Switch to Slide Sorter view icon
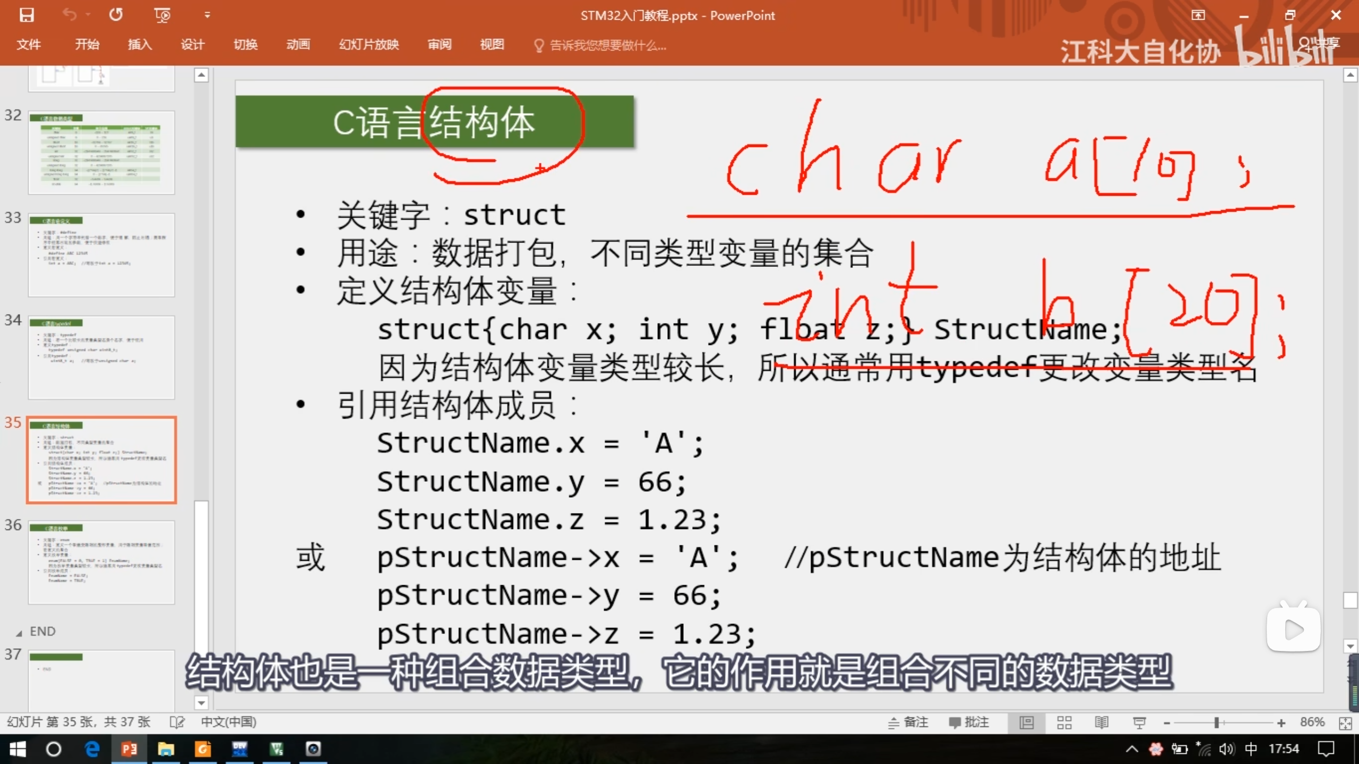Screen dimensions: 1359x764 [x=1064, y=723]
